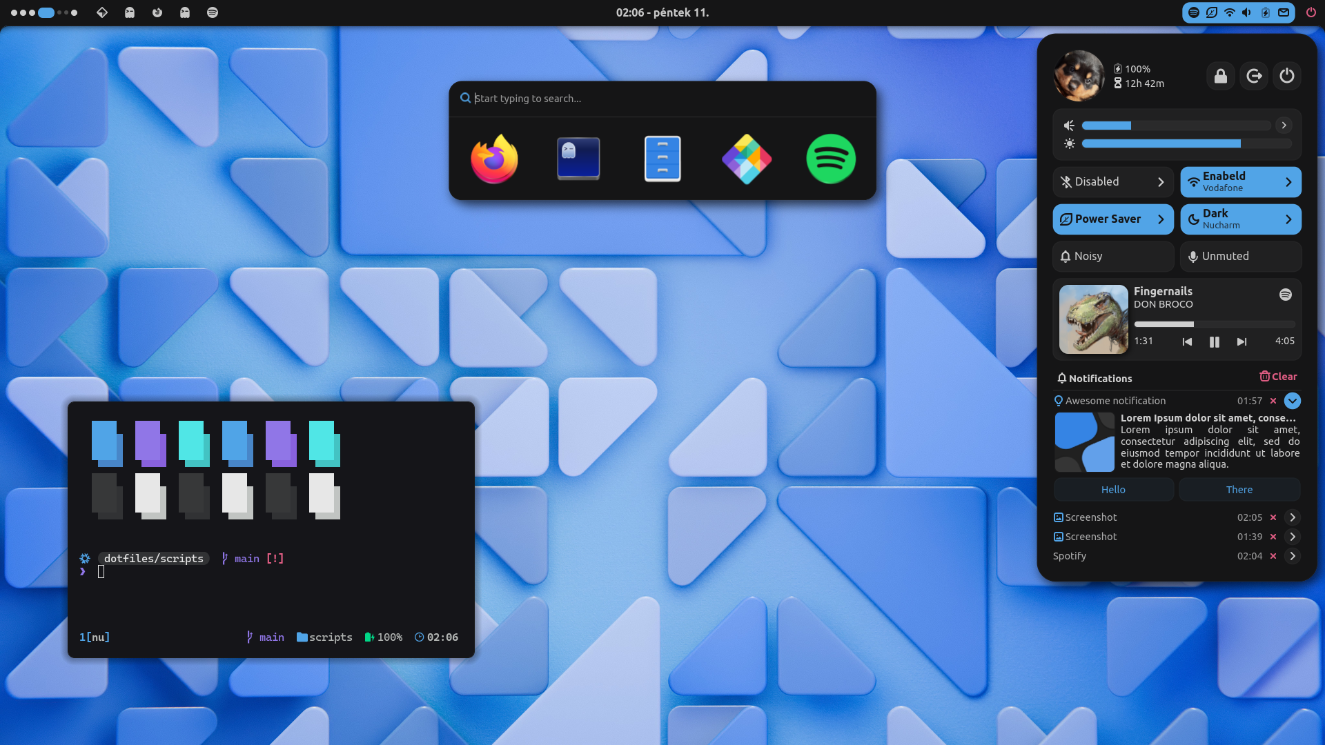
Task: Collapse the Awesome notification
Action: 1292,401
